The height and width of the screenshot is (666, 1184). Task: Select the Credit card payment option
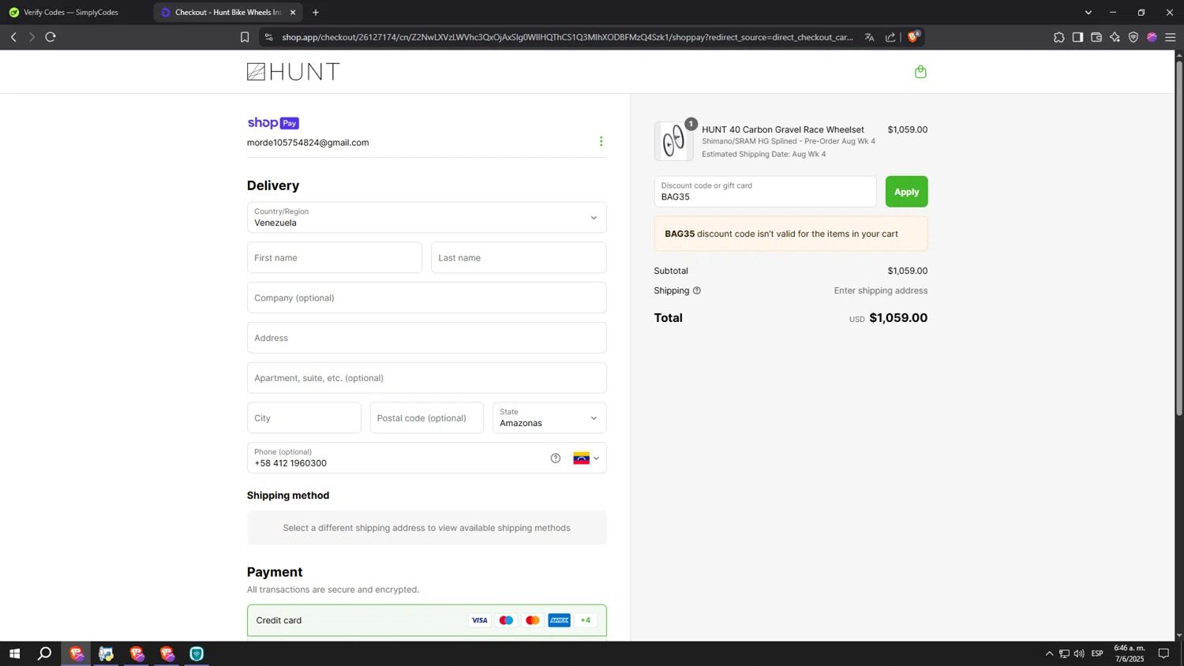click(426, 620)
